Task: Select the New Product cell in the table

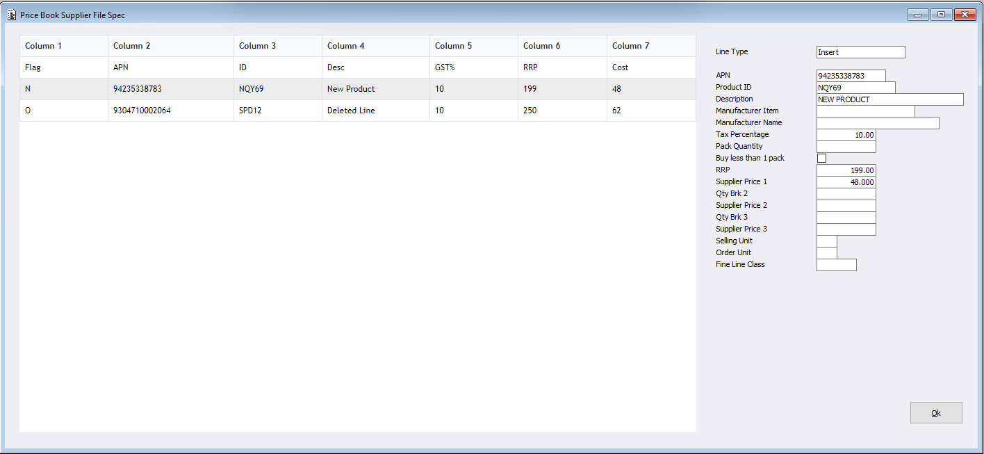Action: pyautogui.click(x=376, y=89)
